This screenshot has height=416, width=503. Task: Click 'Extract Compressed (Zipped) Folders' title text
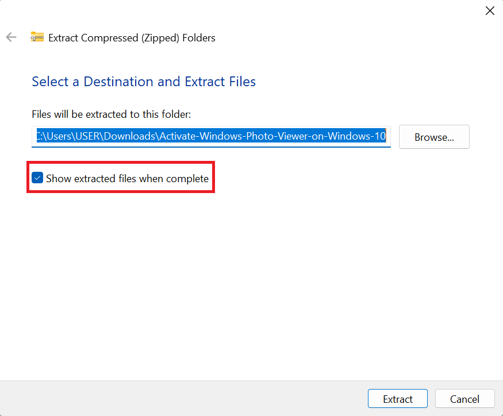132,38
